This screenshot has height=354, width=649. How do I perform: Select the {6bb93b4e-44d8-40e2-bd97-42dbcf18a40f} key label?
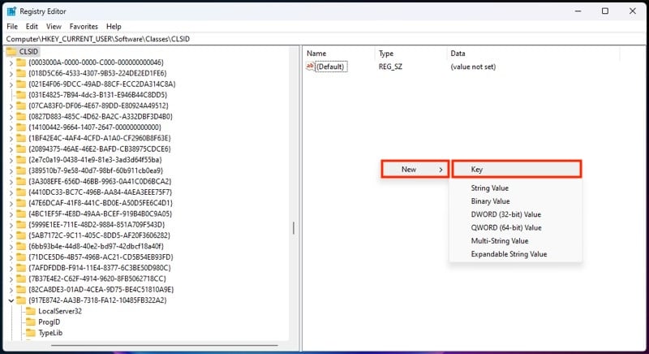[x=96, y=246]
